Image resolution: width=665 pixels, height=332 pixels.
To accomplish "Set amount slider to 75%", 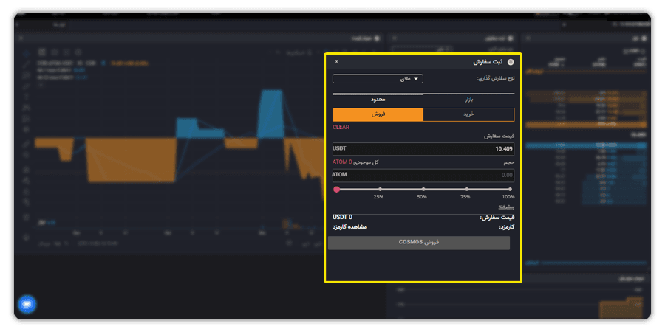I will (466, 190).
